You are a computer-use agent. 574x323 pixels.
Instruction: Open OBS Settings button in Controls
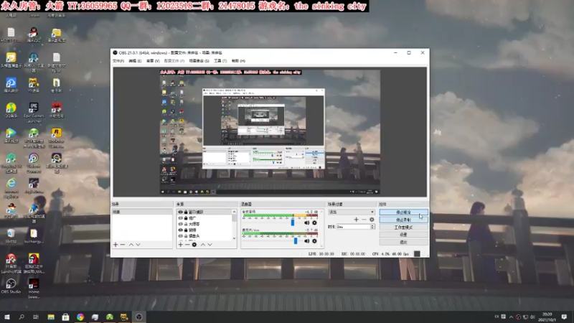click(x=403, y=235)
